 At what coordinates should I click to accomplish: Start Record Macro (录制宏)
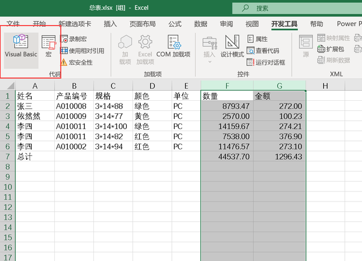(x=74, y=39)
